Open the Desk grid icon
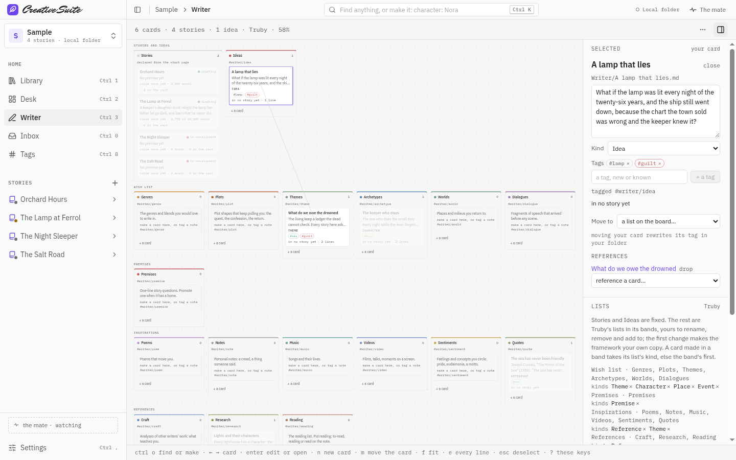This screenshot has height=460, width=736. (12, 99)
